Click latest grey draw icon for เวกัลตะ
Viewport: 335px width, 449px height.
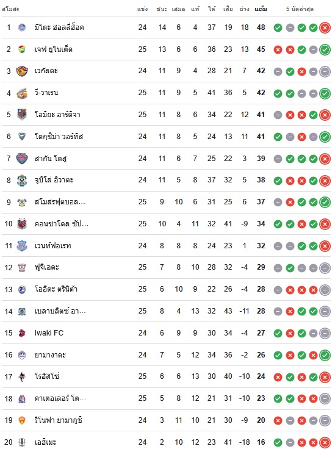click(325, 71)
